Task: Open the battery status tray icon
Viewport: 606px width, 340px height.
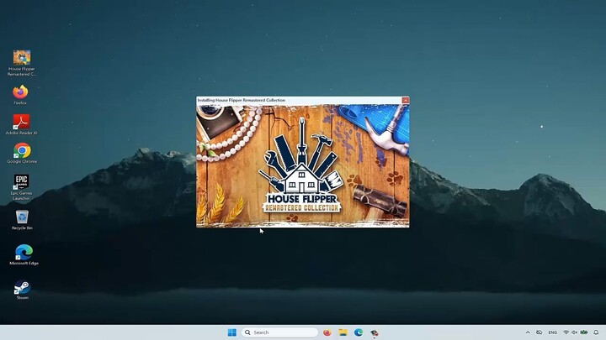Action: [x=584, y=332]
